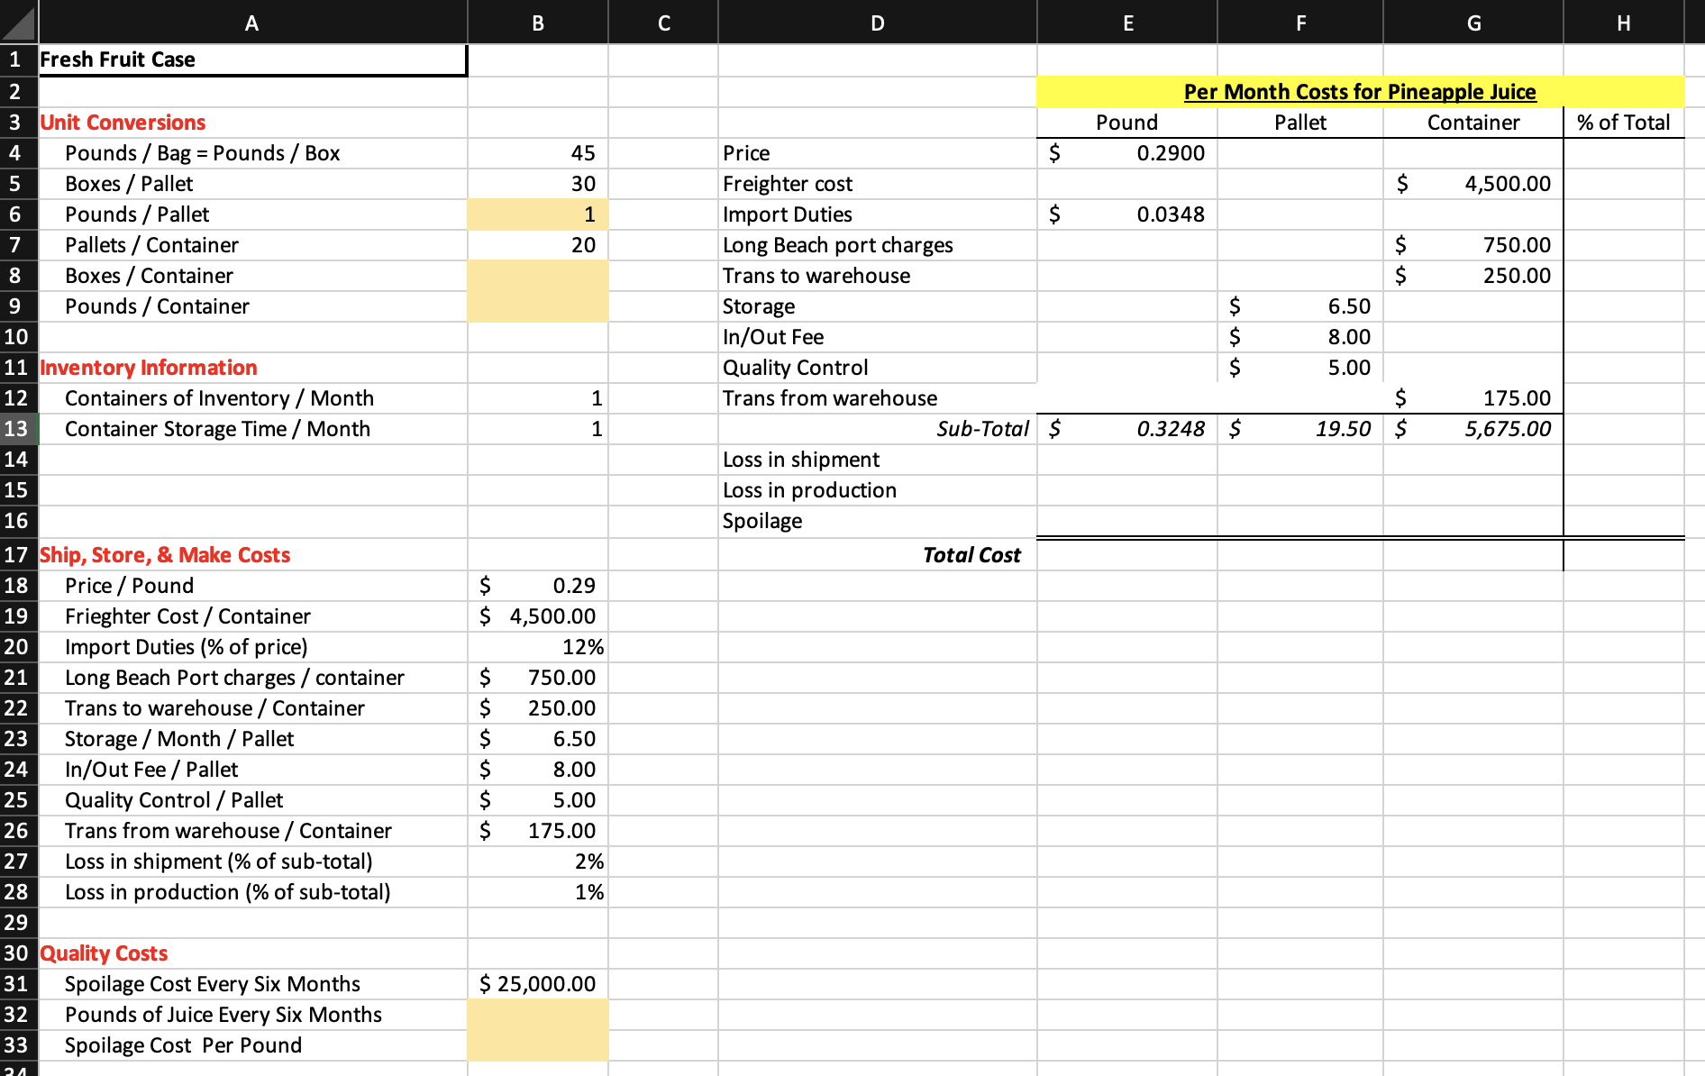
Task: Click 'Containers of Inventory / Month' label
Action: point(219,398)
